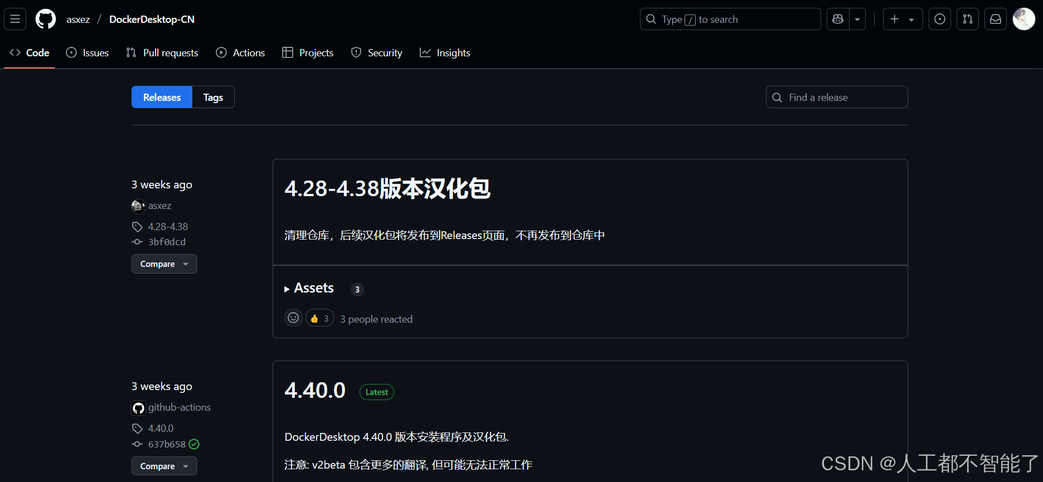Open the Copilot chat icon
1043x482 pixels.
(x=838, y=19)
